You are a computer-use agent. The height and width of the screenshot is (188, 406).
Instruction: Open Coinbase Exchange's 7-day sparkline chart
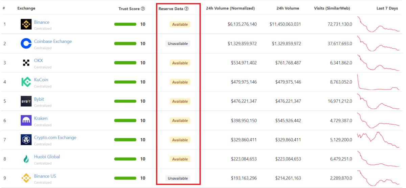point(378,44)
